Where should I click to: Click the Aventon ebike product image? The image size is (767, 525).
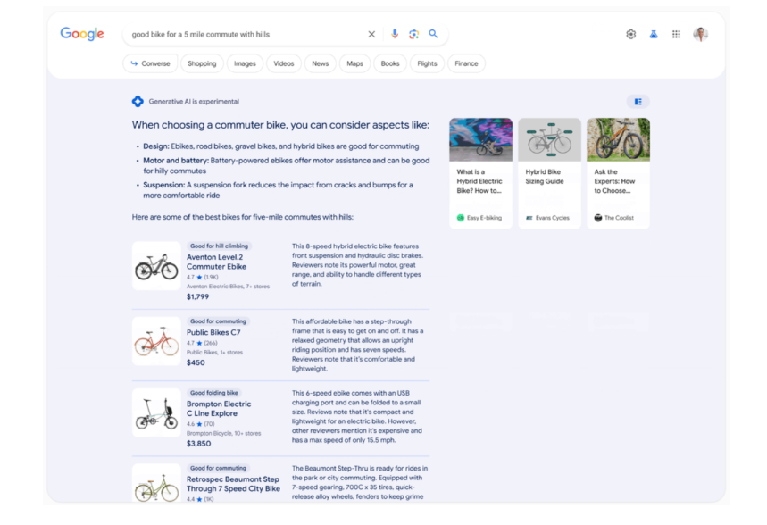coord(156,266)
